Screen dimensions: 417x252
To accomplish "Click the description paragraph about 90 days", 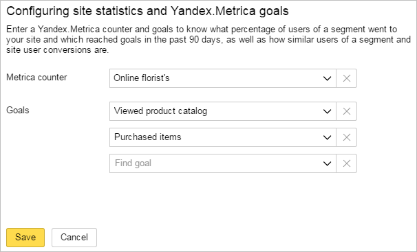I will pyautogui.click(x=208, y=40).
